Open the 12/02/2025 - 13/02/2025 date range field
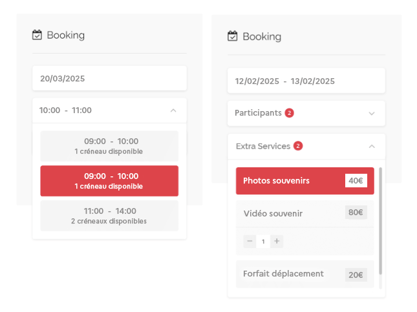 coord(306,81)
